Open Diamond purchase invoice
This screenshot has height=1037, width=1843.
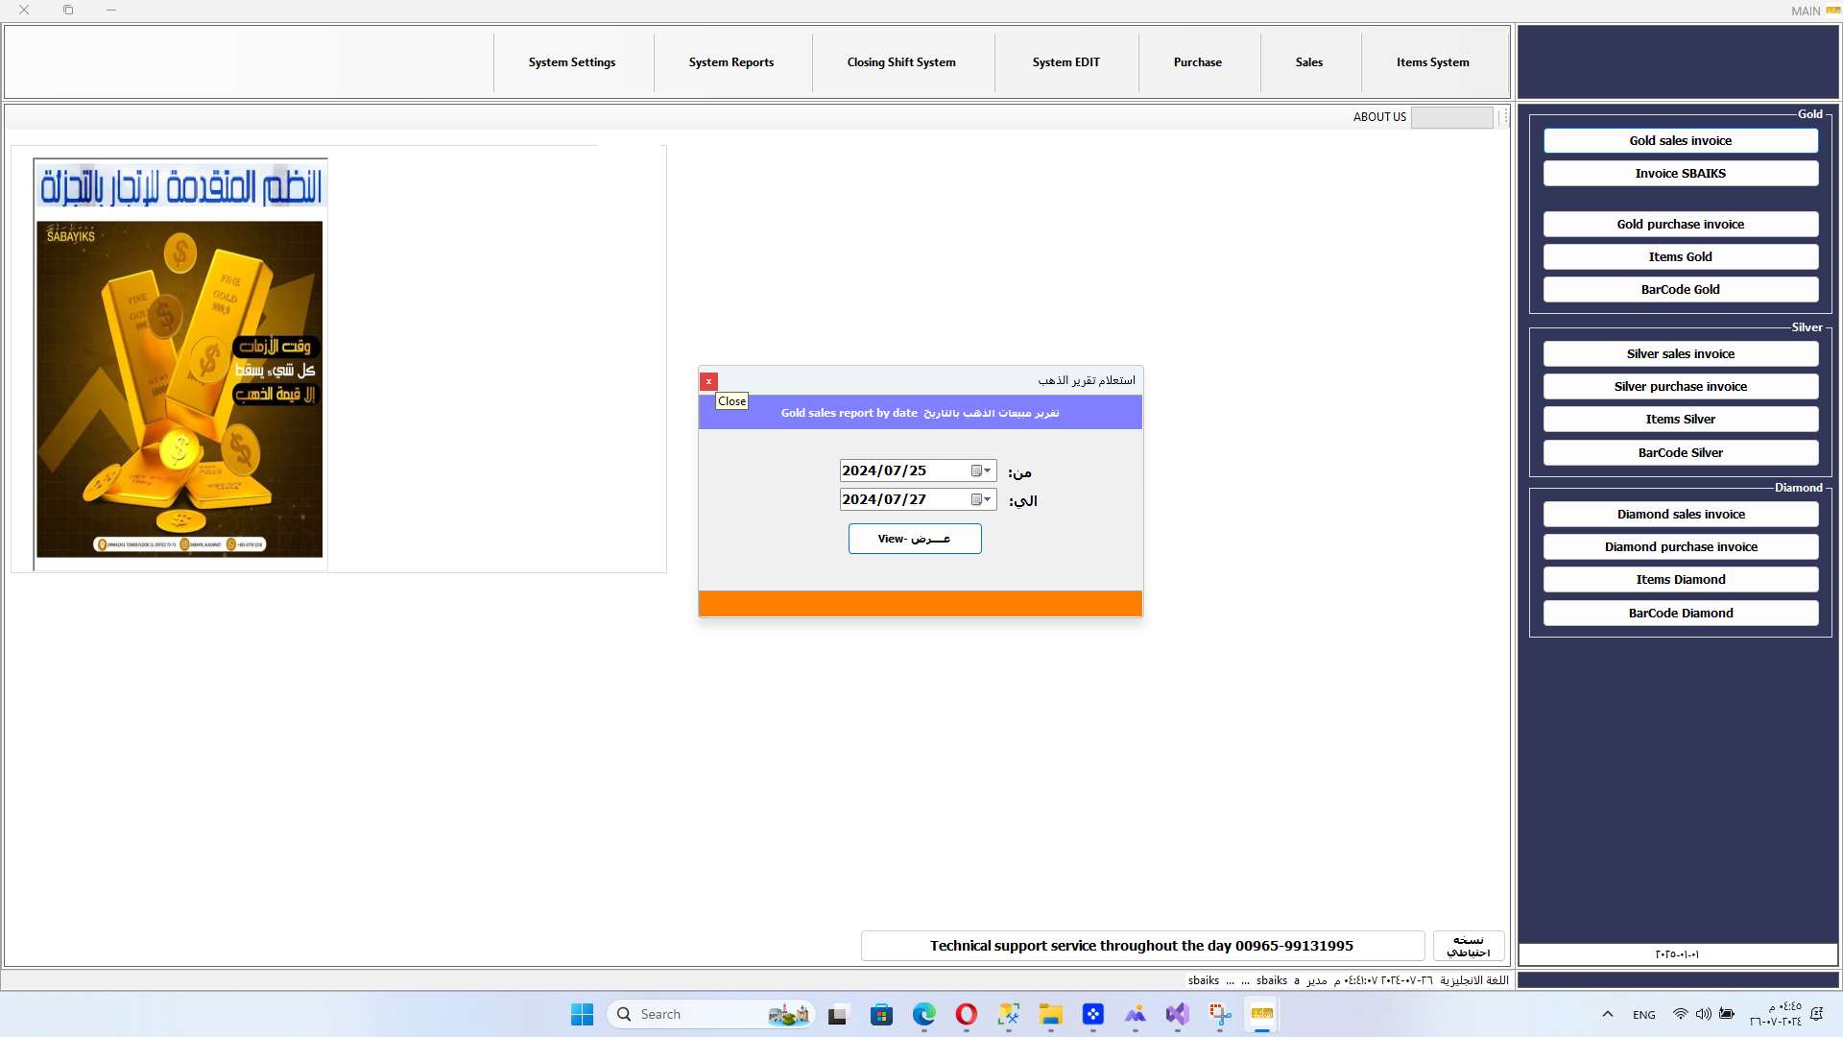[x=1680, y=547]
